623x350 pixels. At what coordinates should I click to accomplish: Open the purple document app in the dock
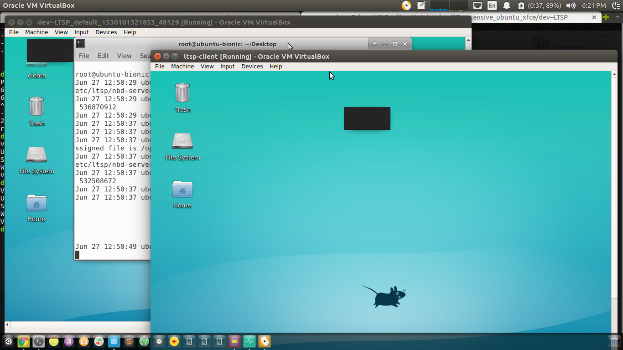coord(69,341)
